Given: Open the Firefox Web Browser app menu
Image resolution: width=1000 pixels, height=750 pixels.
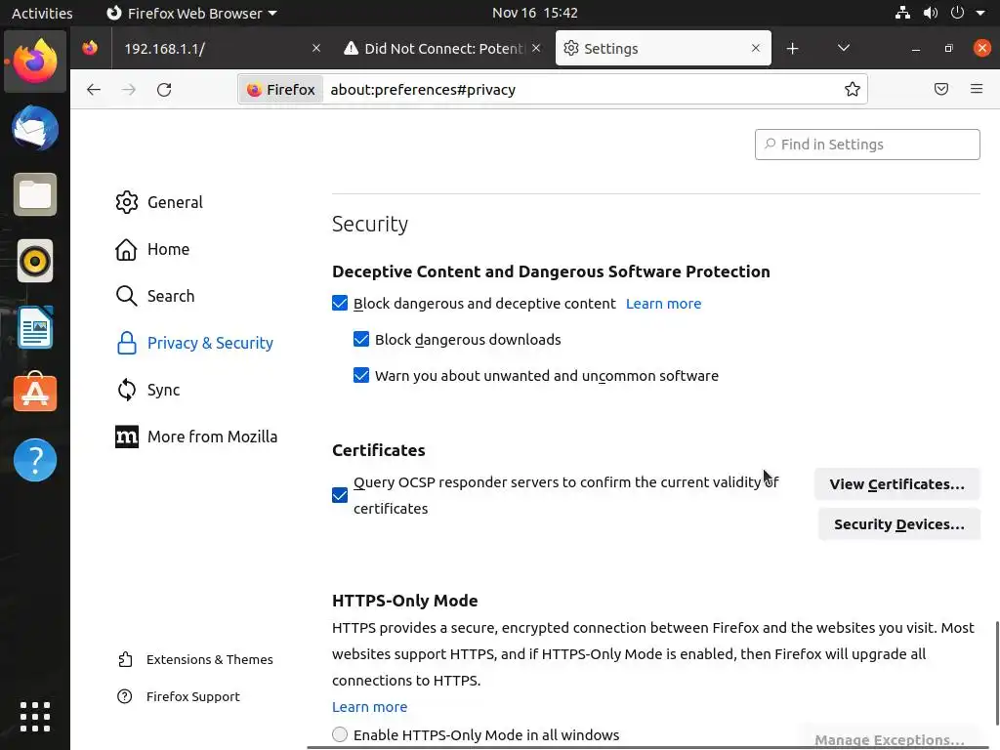Looking at the screenshot, I should tap(191, 13).
